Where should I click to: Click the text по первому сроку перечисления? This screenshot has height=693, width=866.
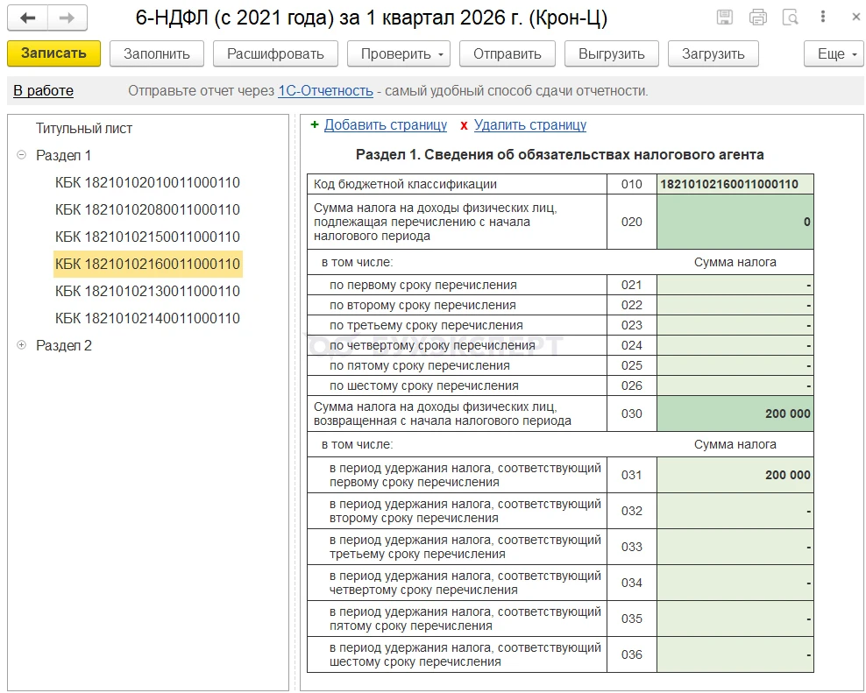423,285
